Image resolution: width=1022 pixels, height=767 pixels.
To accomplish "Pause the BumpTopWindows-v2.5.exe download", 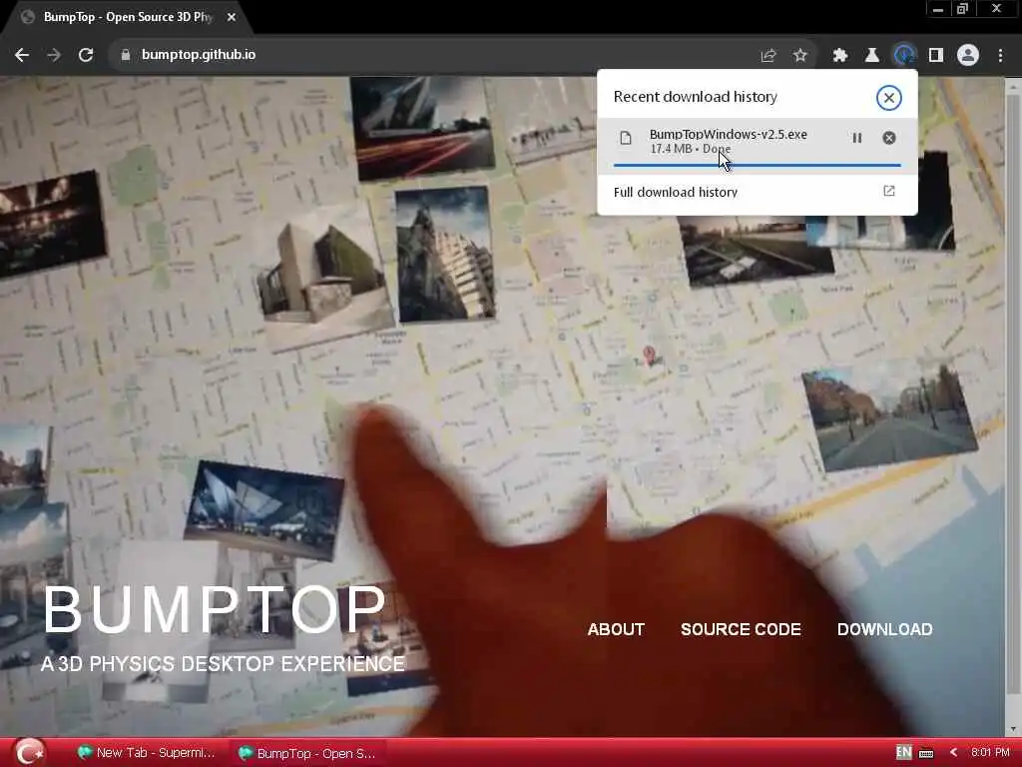I will pos(857,138).
